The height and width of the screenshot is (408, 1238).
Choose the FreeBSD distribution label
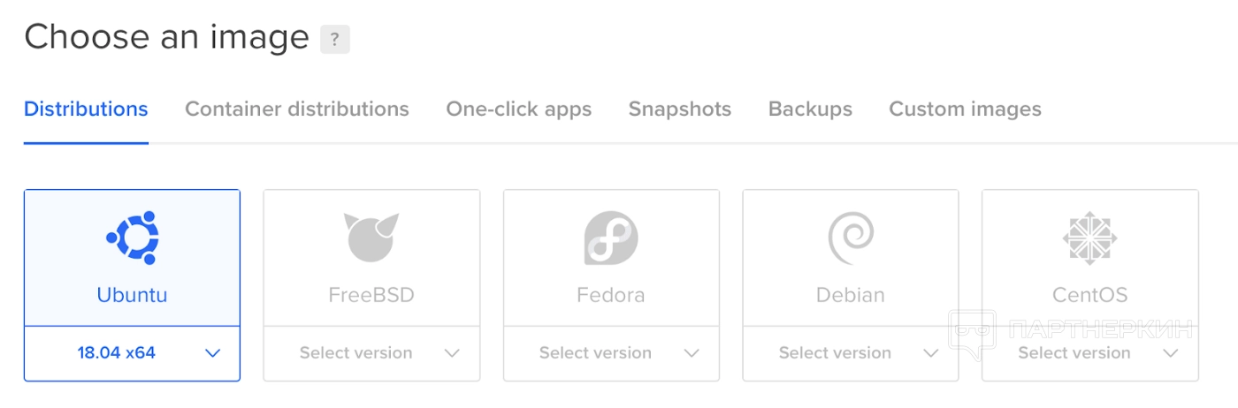371,295
